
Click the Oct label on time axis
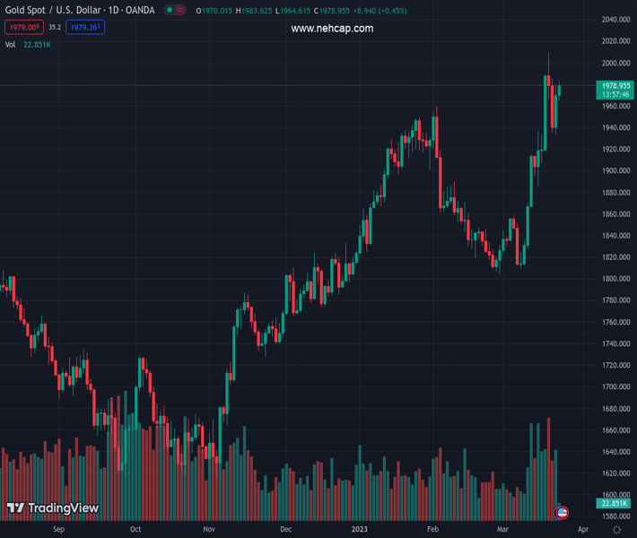135,530
